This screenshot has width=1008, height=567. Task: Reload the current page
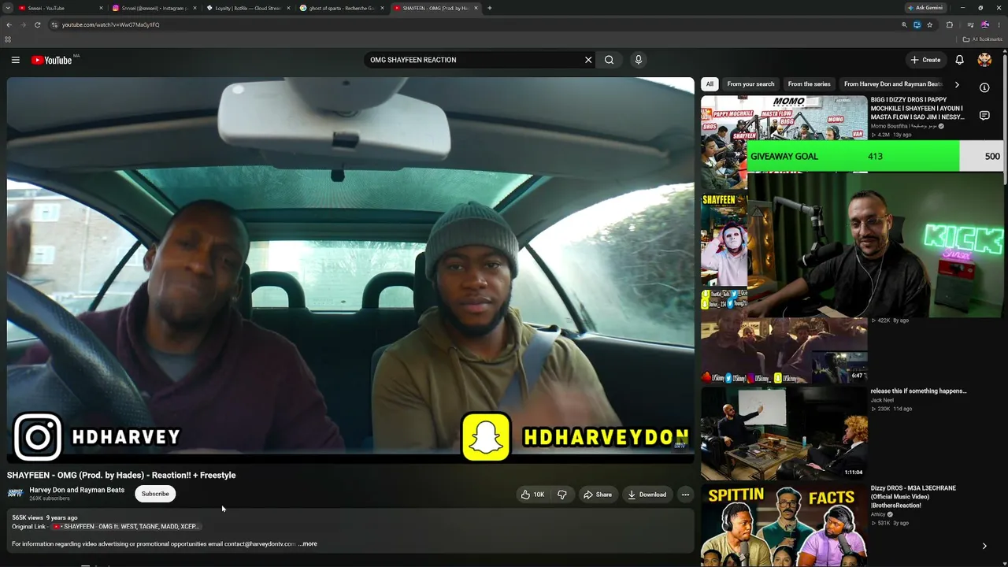[37, 24]
